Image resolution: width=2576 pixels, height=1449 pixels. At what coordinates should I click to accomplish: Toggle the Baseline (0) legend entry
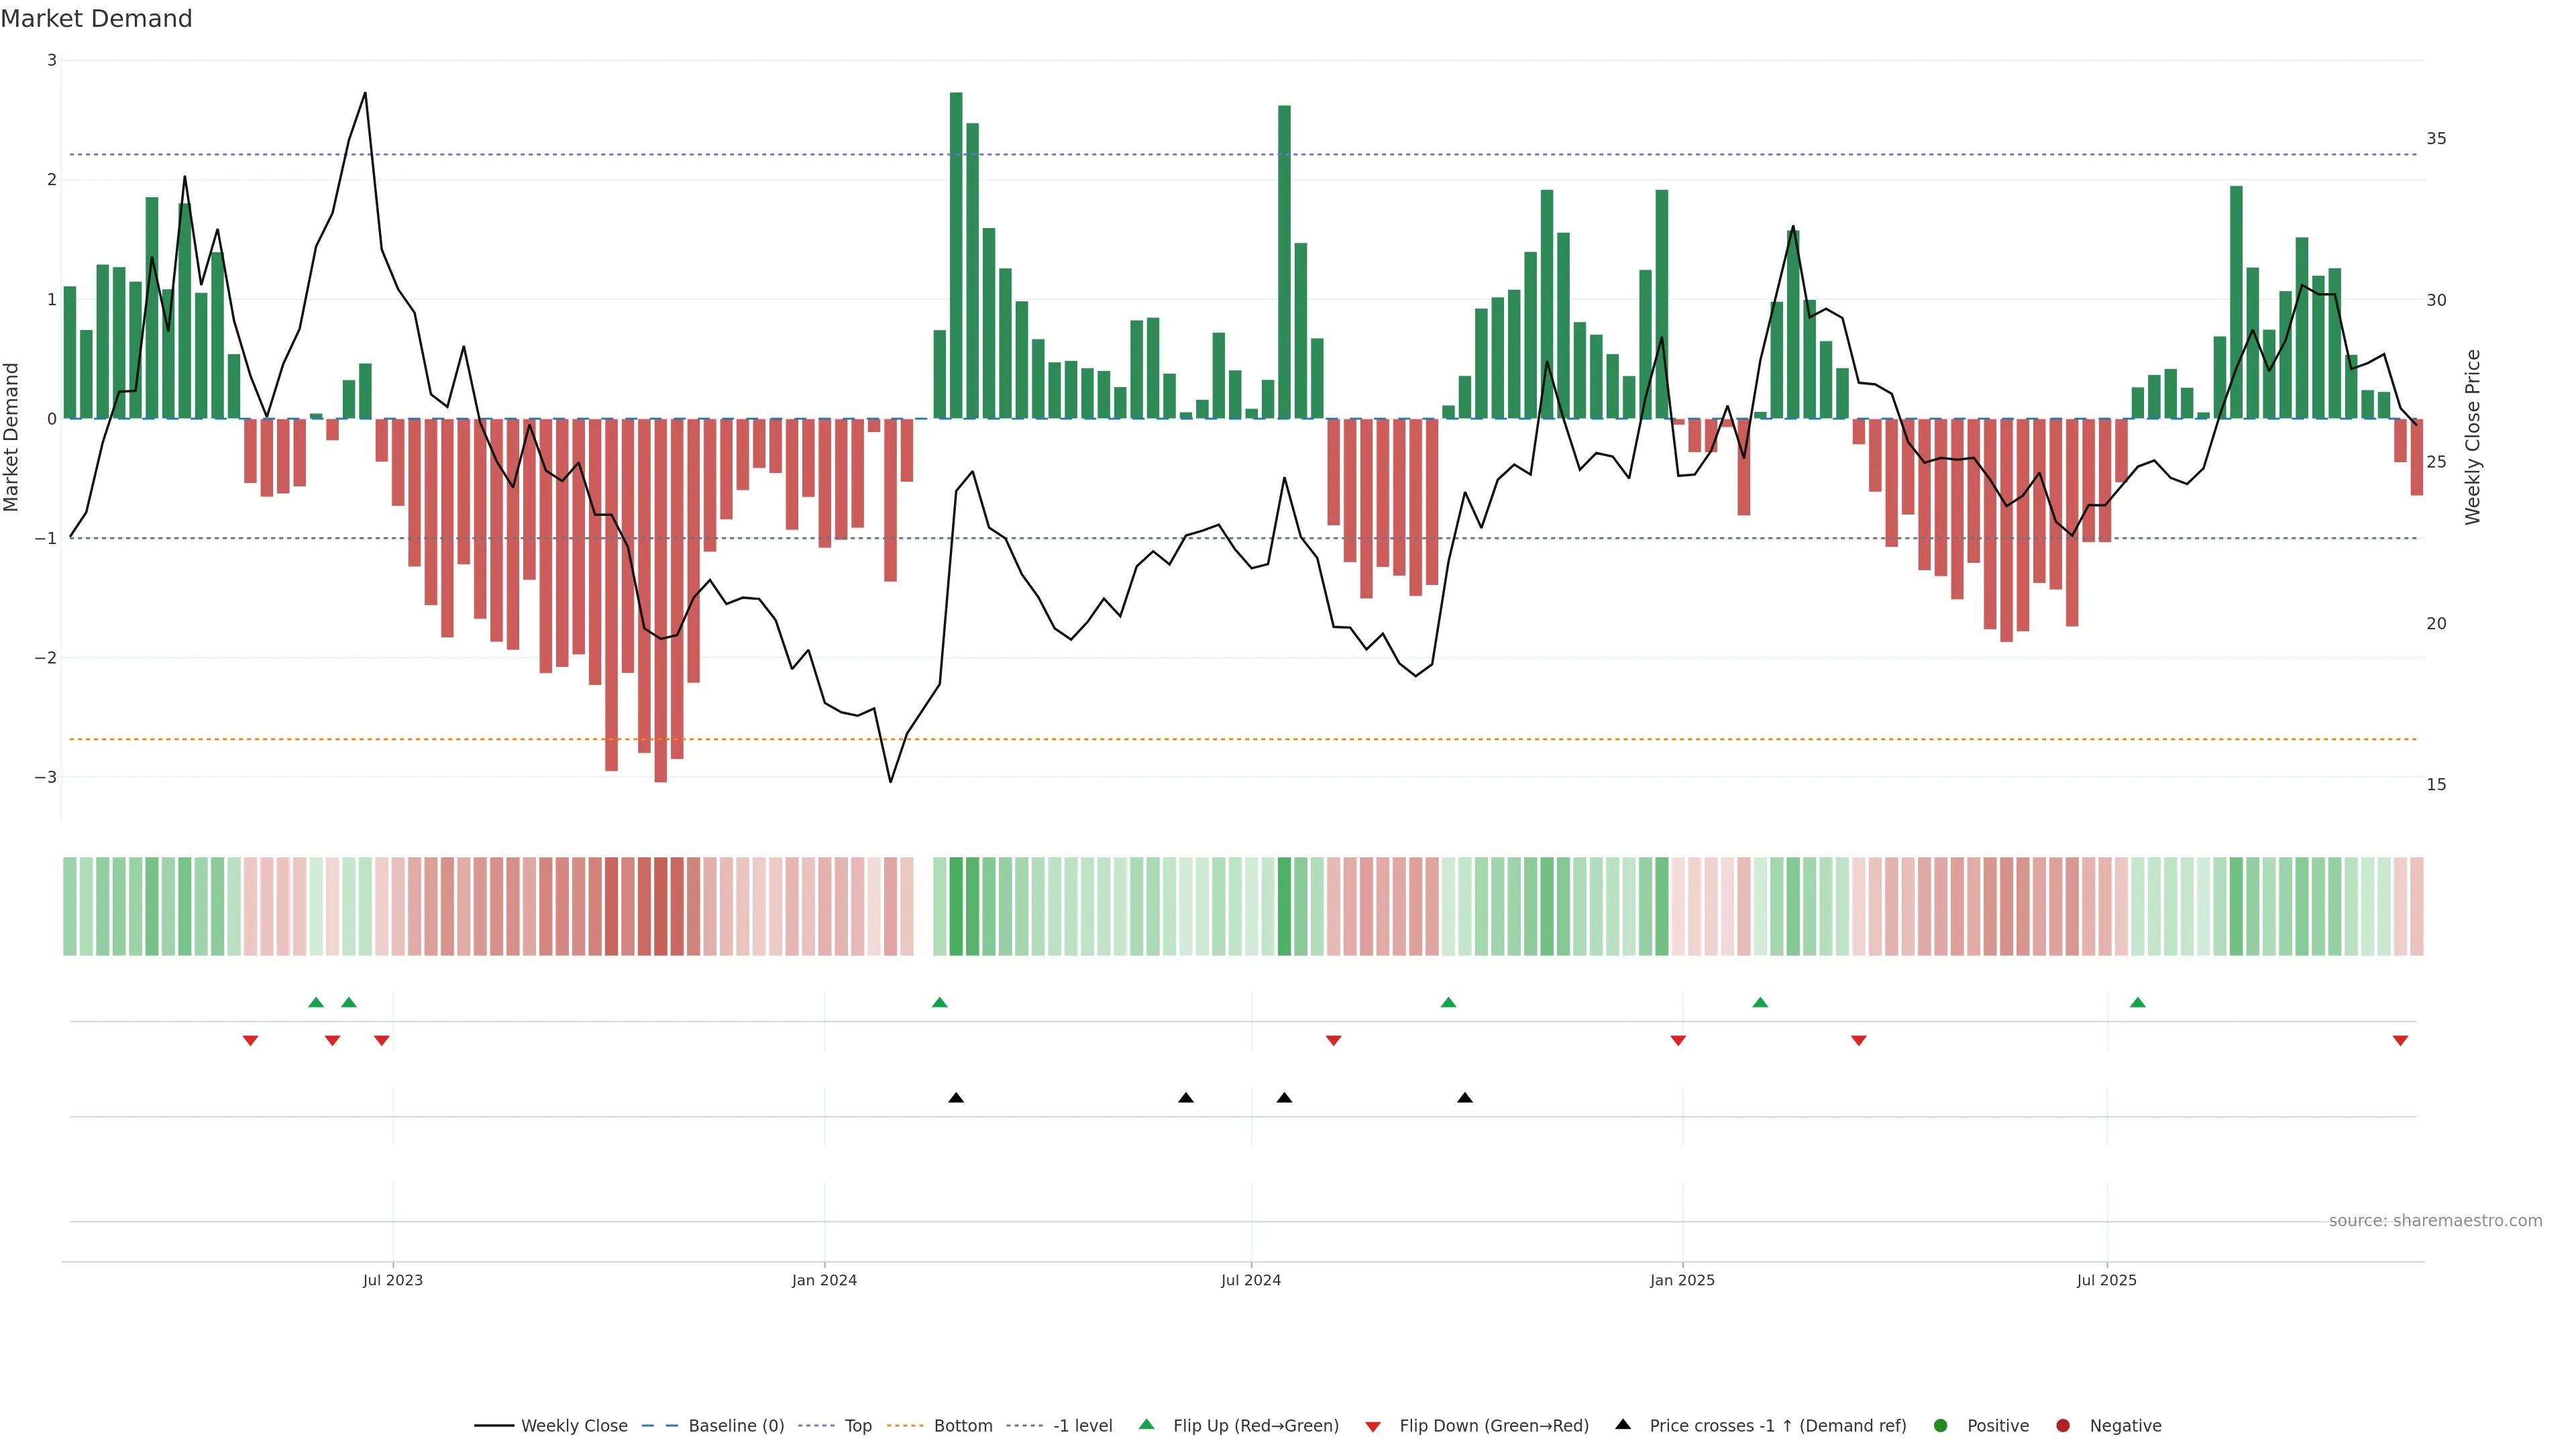pos(736,1426)
